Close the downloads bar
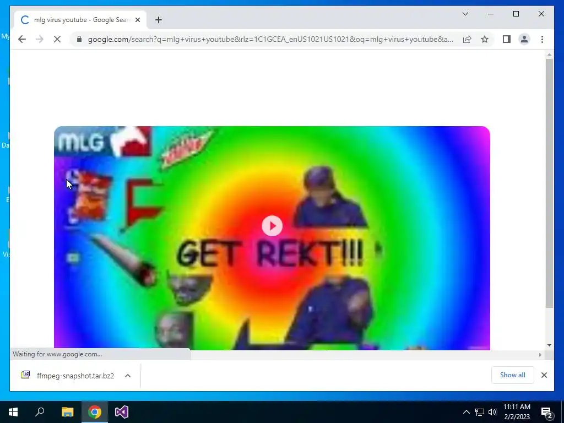 click(544, 375)
